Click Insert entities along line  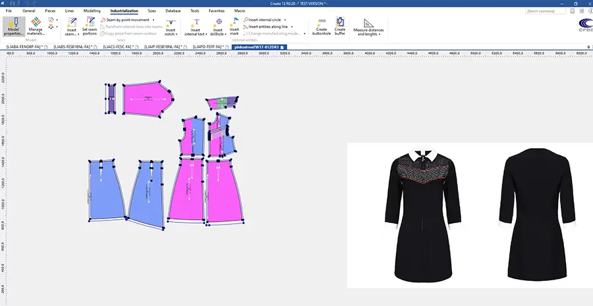(270, 26)
